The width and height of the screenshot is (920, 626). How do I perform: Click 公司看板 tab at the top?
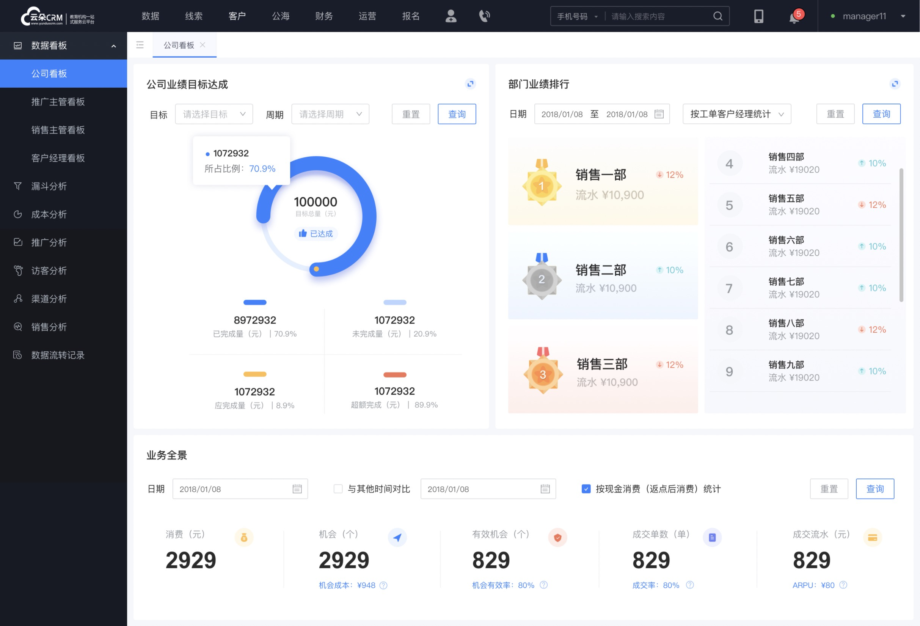coord(177,44)
